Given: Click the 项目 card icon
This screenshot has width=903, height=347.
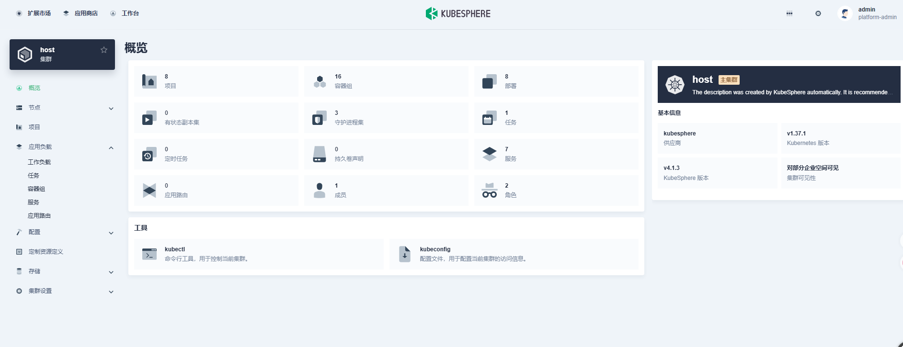Looking at the screenshot, I should coord(149,81).
